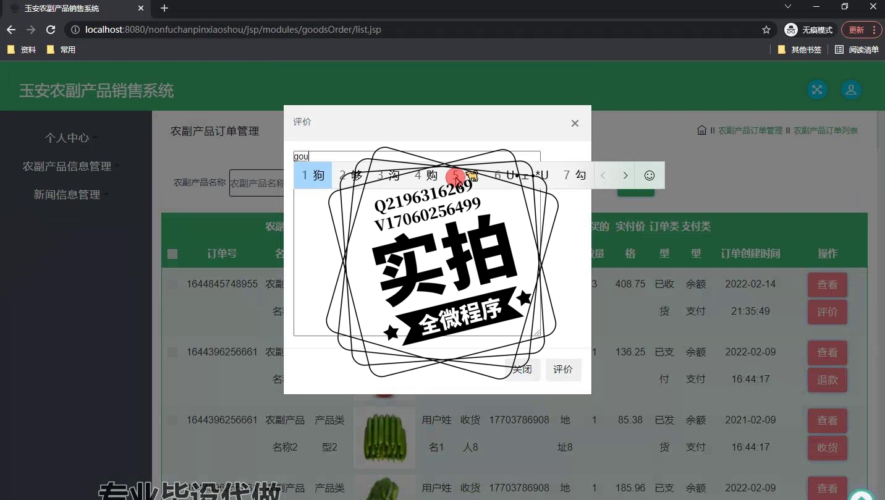Screen dimensions: 885x500
Task: Check the 136.25 order row checkbox
Action: (x=172, y=352)
